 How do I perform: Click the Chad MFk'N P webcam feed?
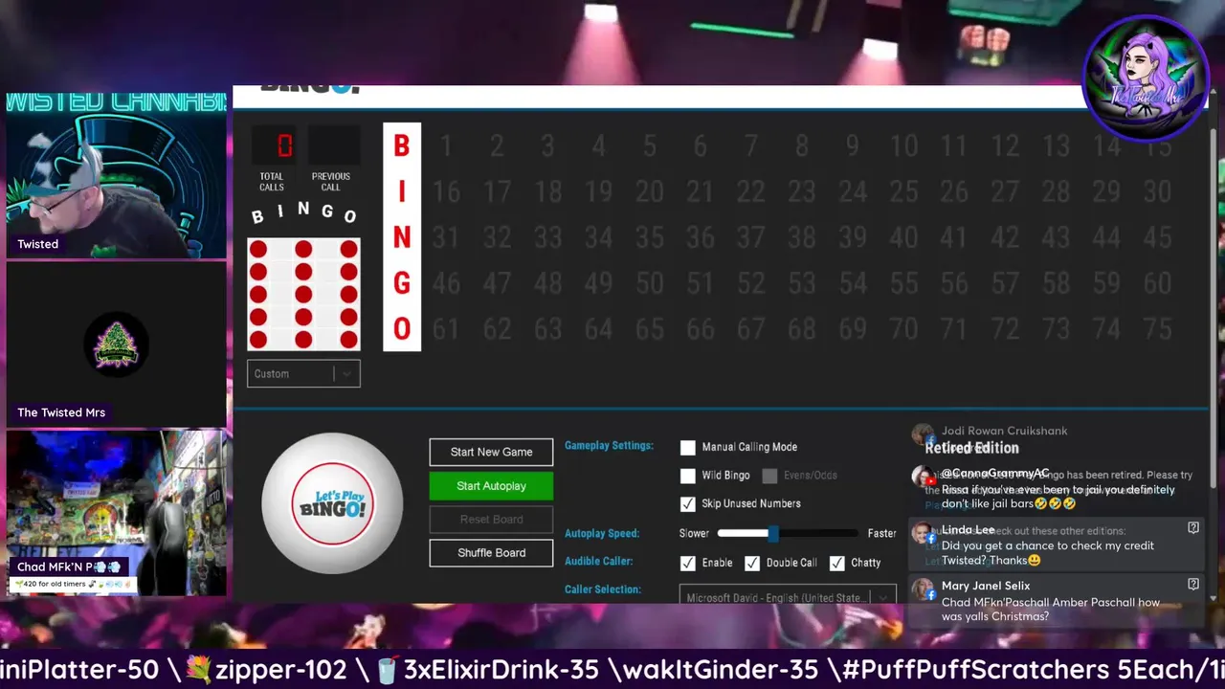[116, 513]
